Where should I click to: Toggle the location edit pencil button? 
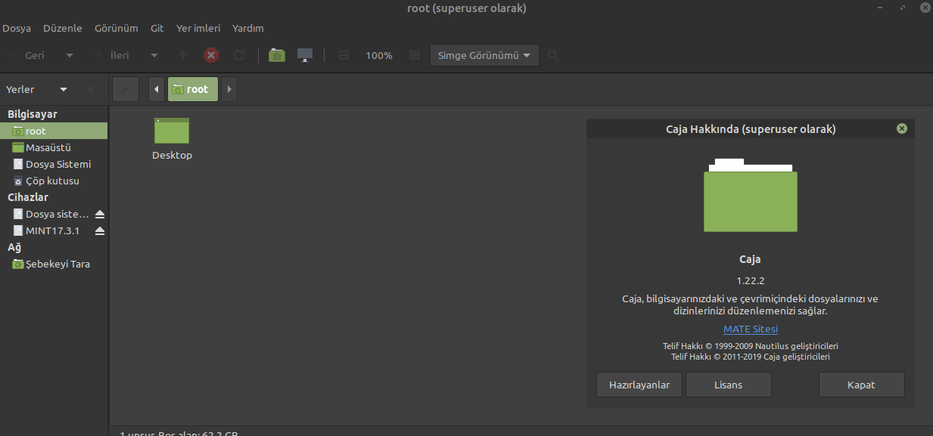click(x=126, y=89)
